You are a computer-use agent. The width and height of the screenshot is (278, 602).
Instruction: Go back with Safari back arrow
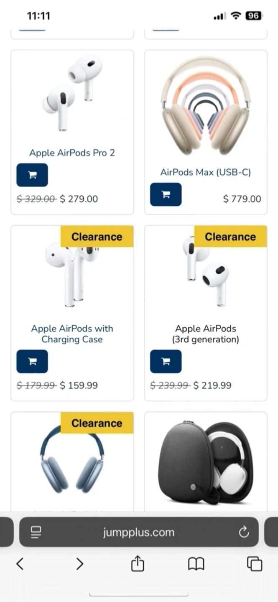20,564
